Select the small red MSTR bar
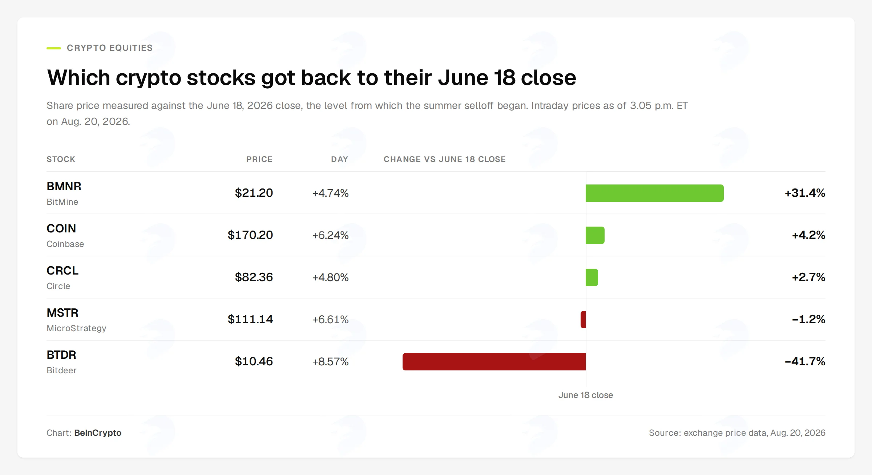This screenshot has width=872, height=475. click(x=583, y=320)
